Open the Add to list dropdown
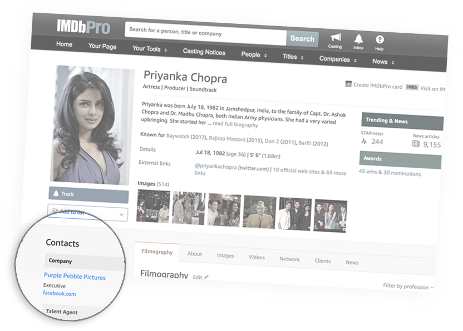The height and width of the screenshot is (331, 463). [88, 213]
